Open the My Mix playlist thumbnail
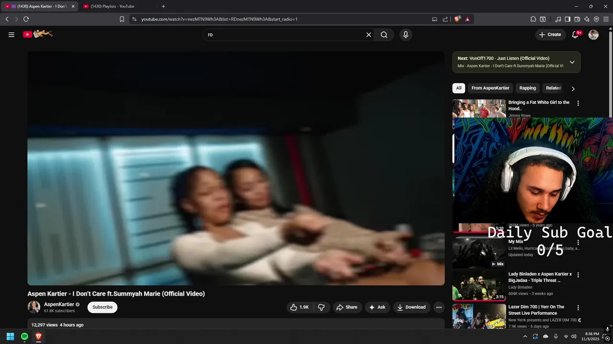The width and height of the screenshot is (613, 344). click(x=479, y=253)
